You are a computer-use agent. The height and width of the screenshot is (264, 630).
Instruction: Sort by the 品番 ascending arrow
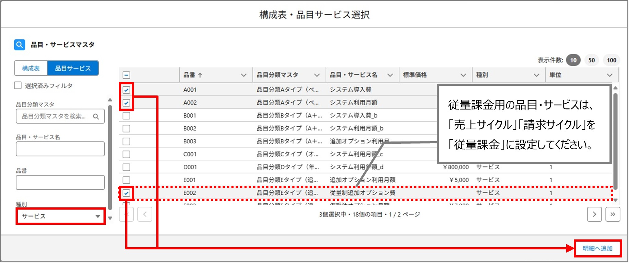click(x=200, y=75)
